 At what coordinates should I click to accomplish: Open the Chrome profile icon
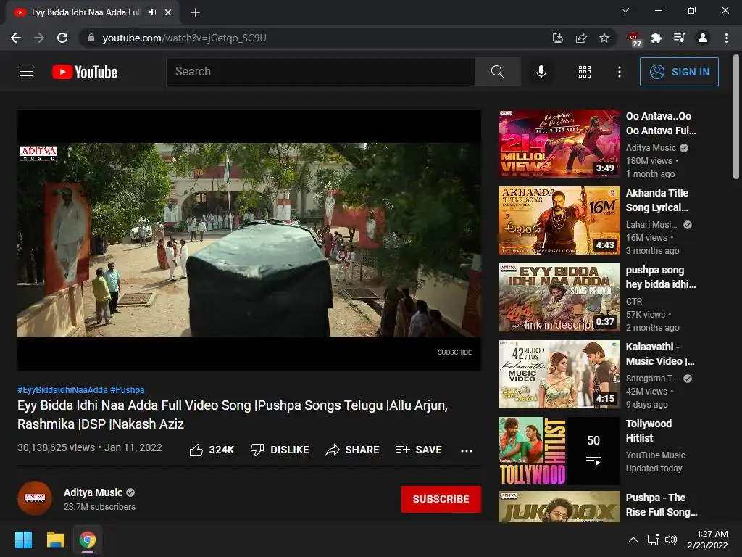703,38
